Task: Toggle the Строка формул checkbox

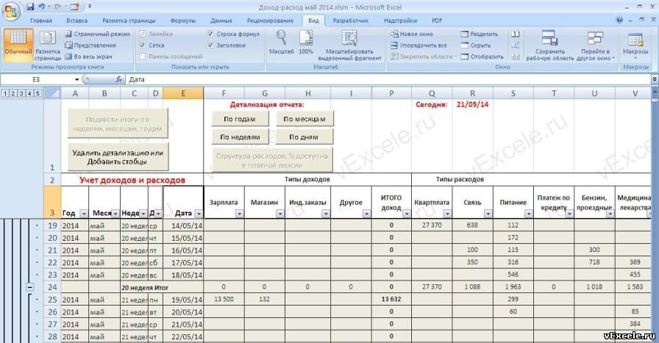Action: point(210,34)
